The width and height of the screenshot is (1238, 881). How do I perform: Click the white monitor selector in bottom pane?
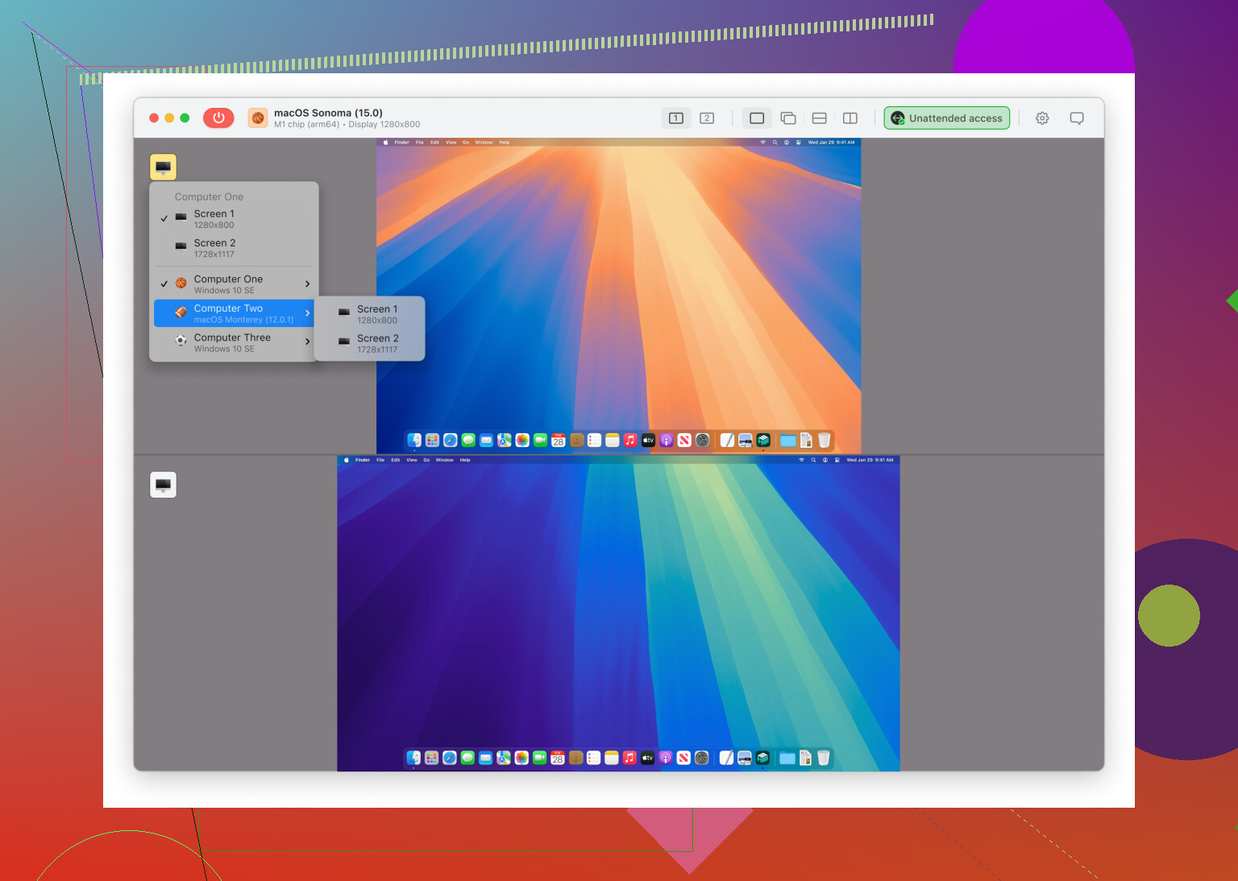[x=163, y=485]
